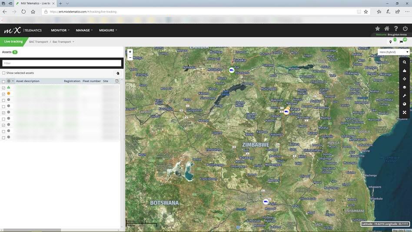Toggle full-screen map with the expand arrows icon
Image resolution: width=412 pixels, height=232 pixels.
point(404,112)
